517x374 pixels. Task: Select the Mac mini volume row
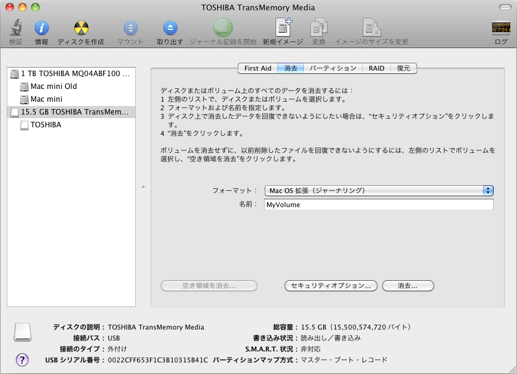click(x=71, y=99)
